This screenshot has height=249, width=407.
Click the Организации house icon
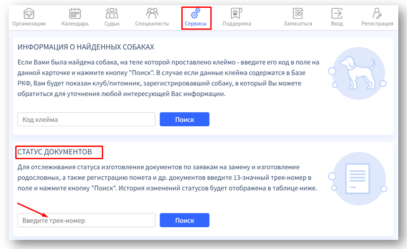(29, 13)
